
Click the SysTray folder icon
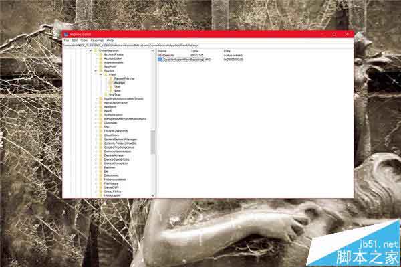106,95
